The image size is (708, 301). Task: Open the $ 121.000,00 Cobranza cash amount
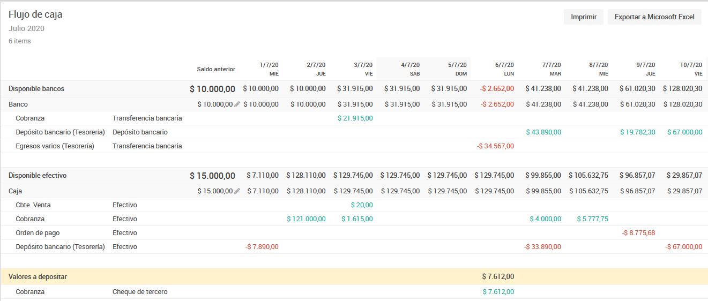pos(306,219)
